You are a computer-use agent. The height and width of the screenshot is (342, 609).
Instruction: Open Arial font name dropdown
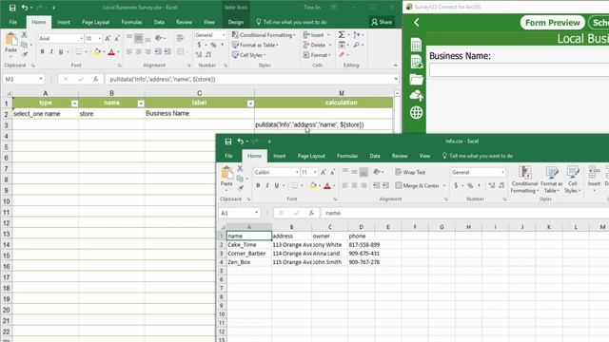[x=81, y=38]
